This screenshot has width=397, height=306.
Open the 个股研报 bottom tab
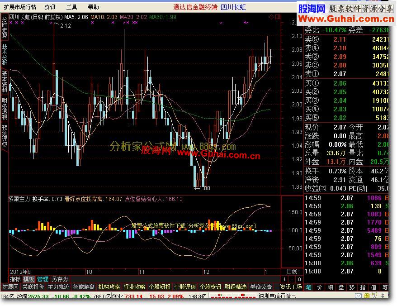pyautogui.click(x=160, y=287)
